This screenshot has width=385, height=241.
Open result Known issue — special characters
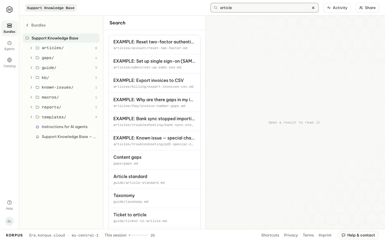click(x=154, y=141)
